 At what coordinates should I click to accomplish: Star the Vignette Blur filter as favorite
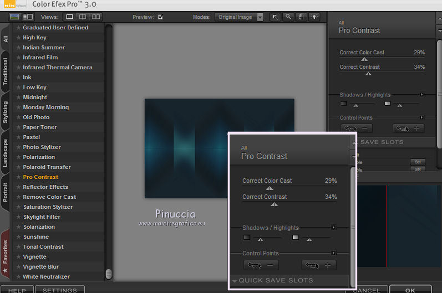(x=18, y=267)
